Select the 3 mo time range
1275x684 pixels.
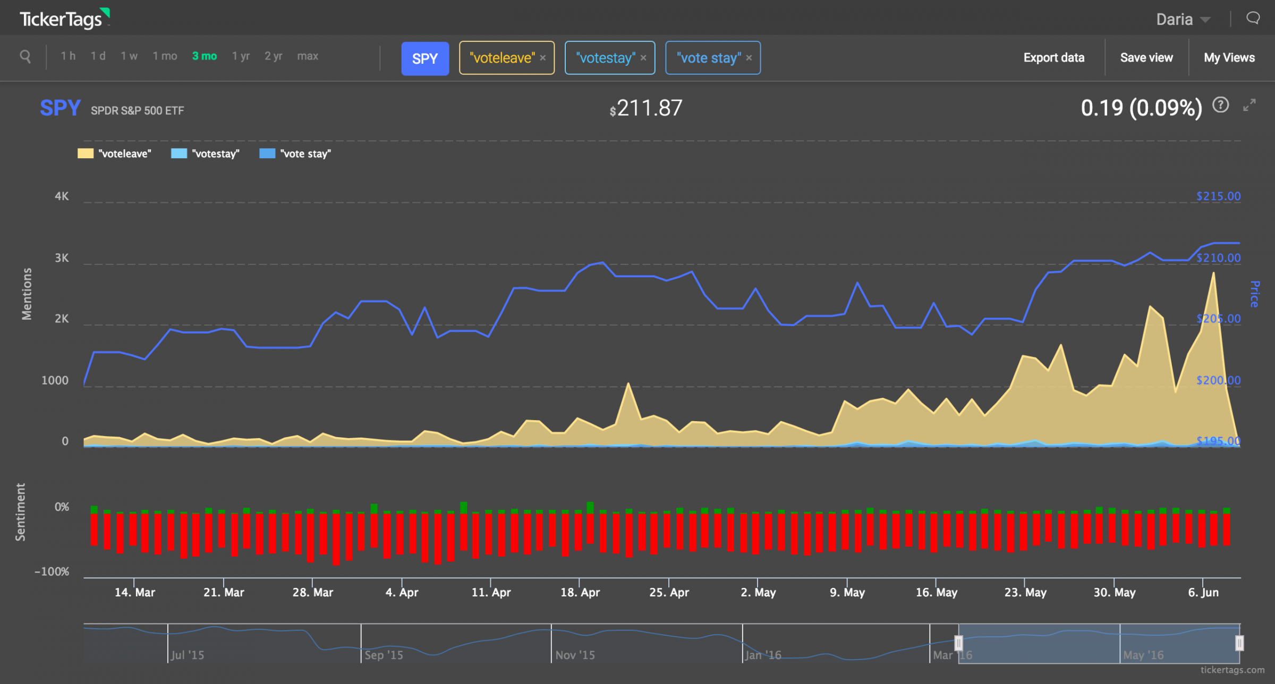click(x=205, y=56)
